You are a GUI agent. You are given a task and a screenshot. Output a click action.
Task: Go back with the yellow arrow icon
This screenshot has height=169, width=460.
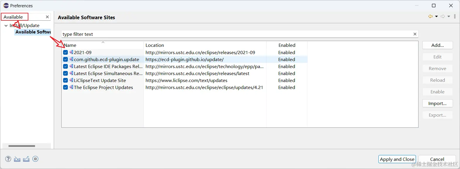click(430, 16)
